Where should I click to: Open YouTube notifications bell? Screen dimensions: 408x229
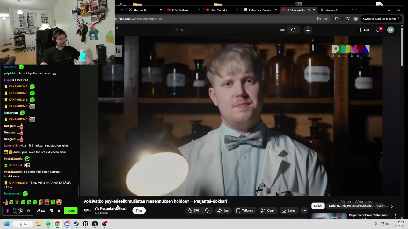(378, 30)
